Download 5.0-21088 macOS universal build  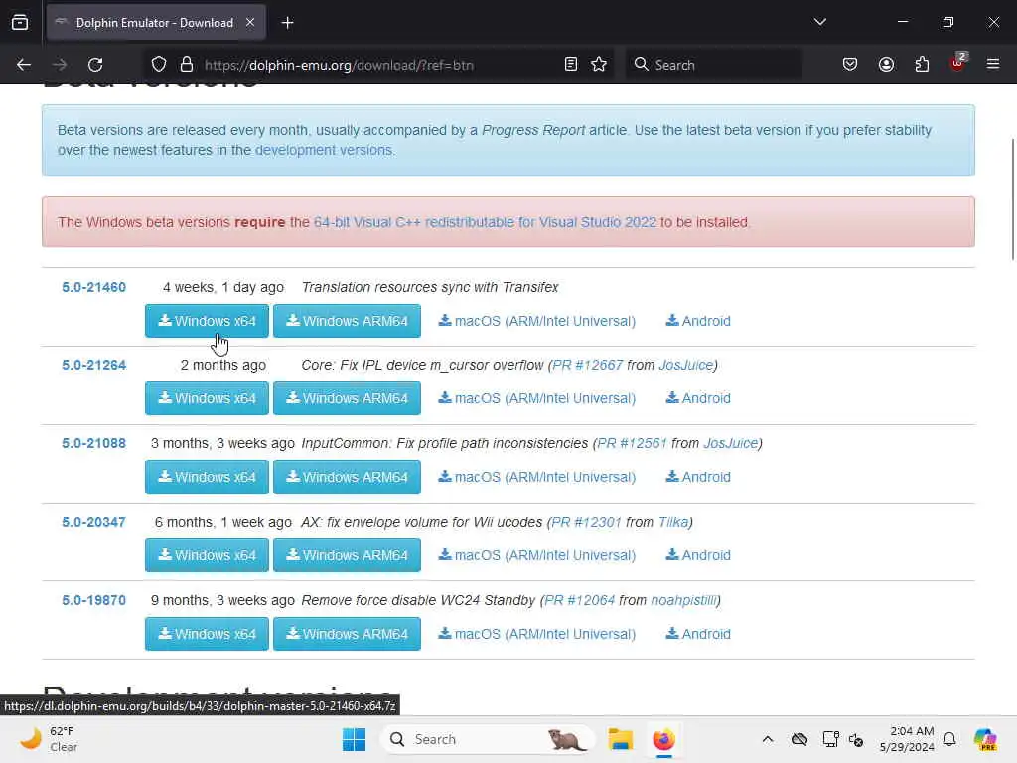(x=537, y=477)
